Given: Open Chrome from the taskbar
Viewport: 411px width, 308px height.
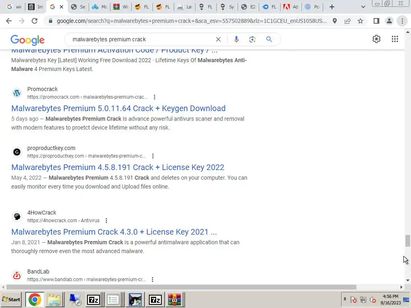Looking at the screenshot, I should (35, 300).
